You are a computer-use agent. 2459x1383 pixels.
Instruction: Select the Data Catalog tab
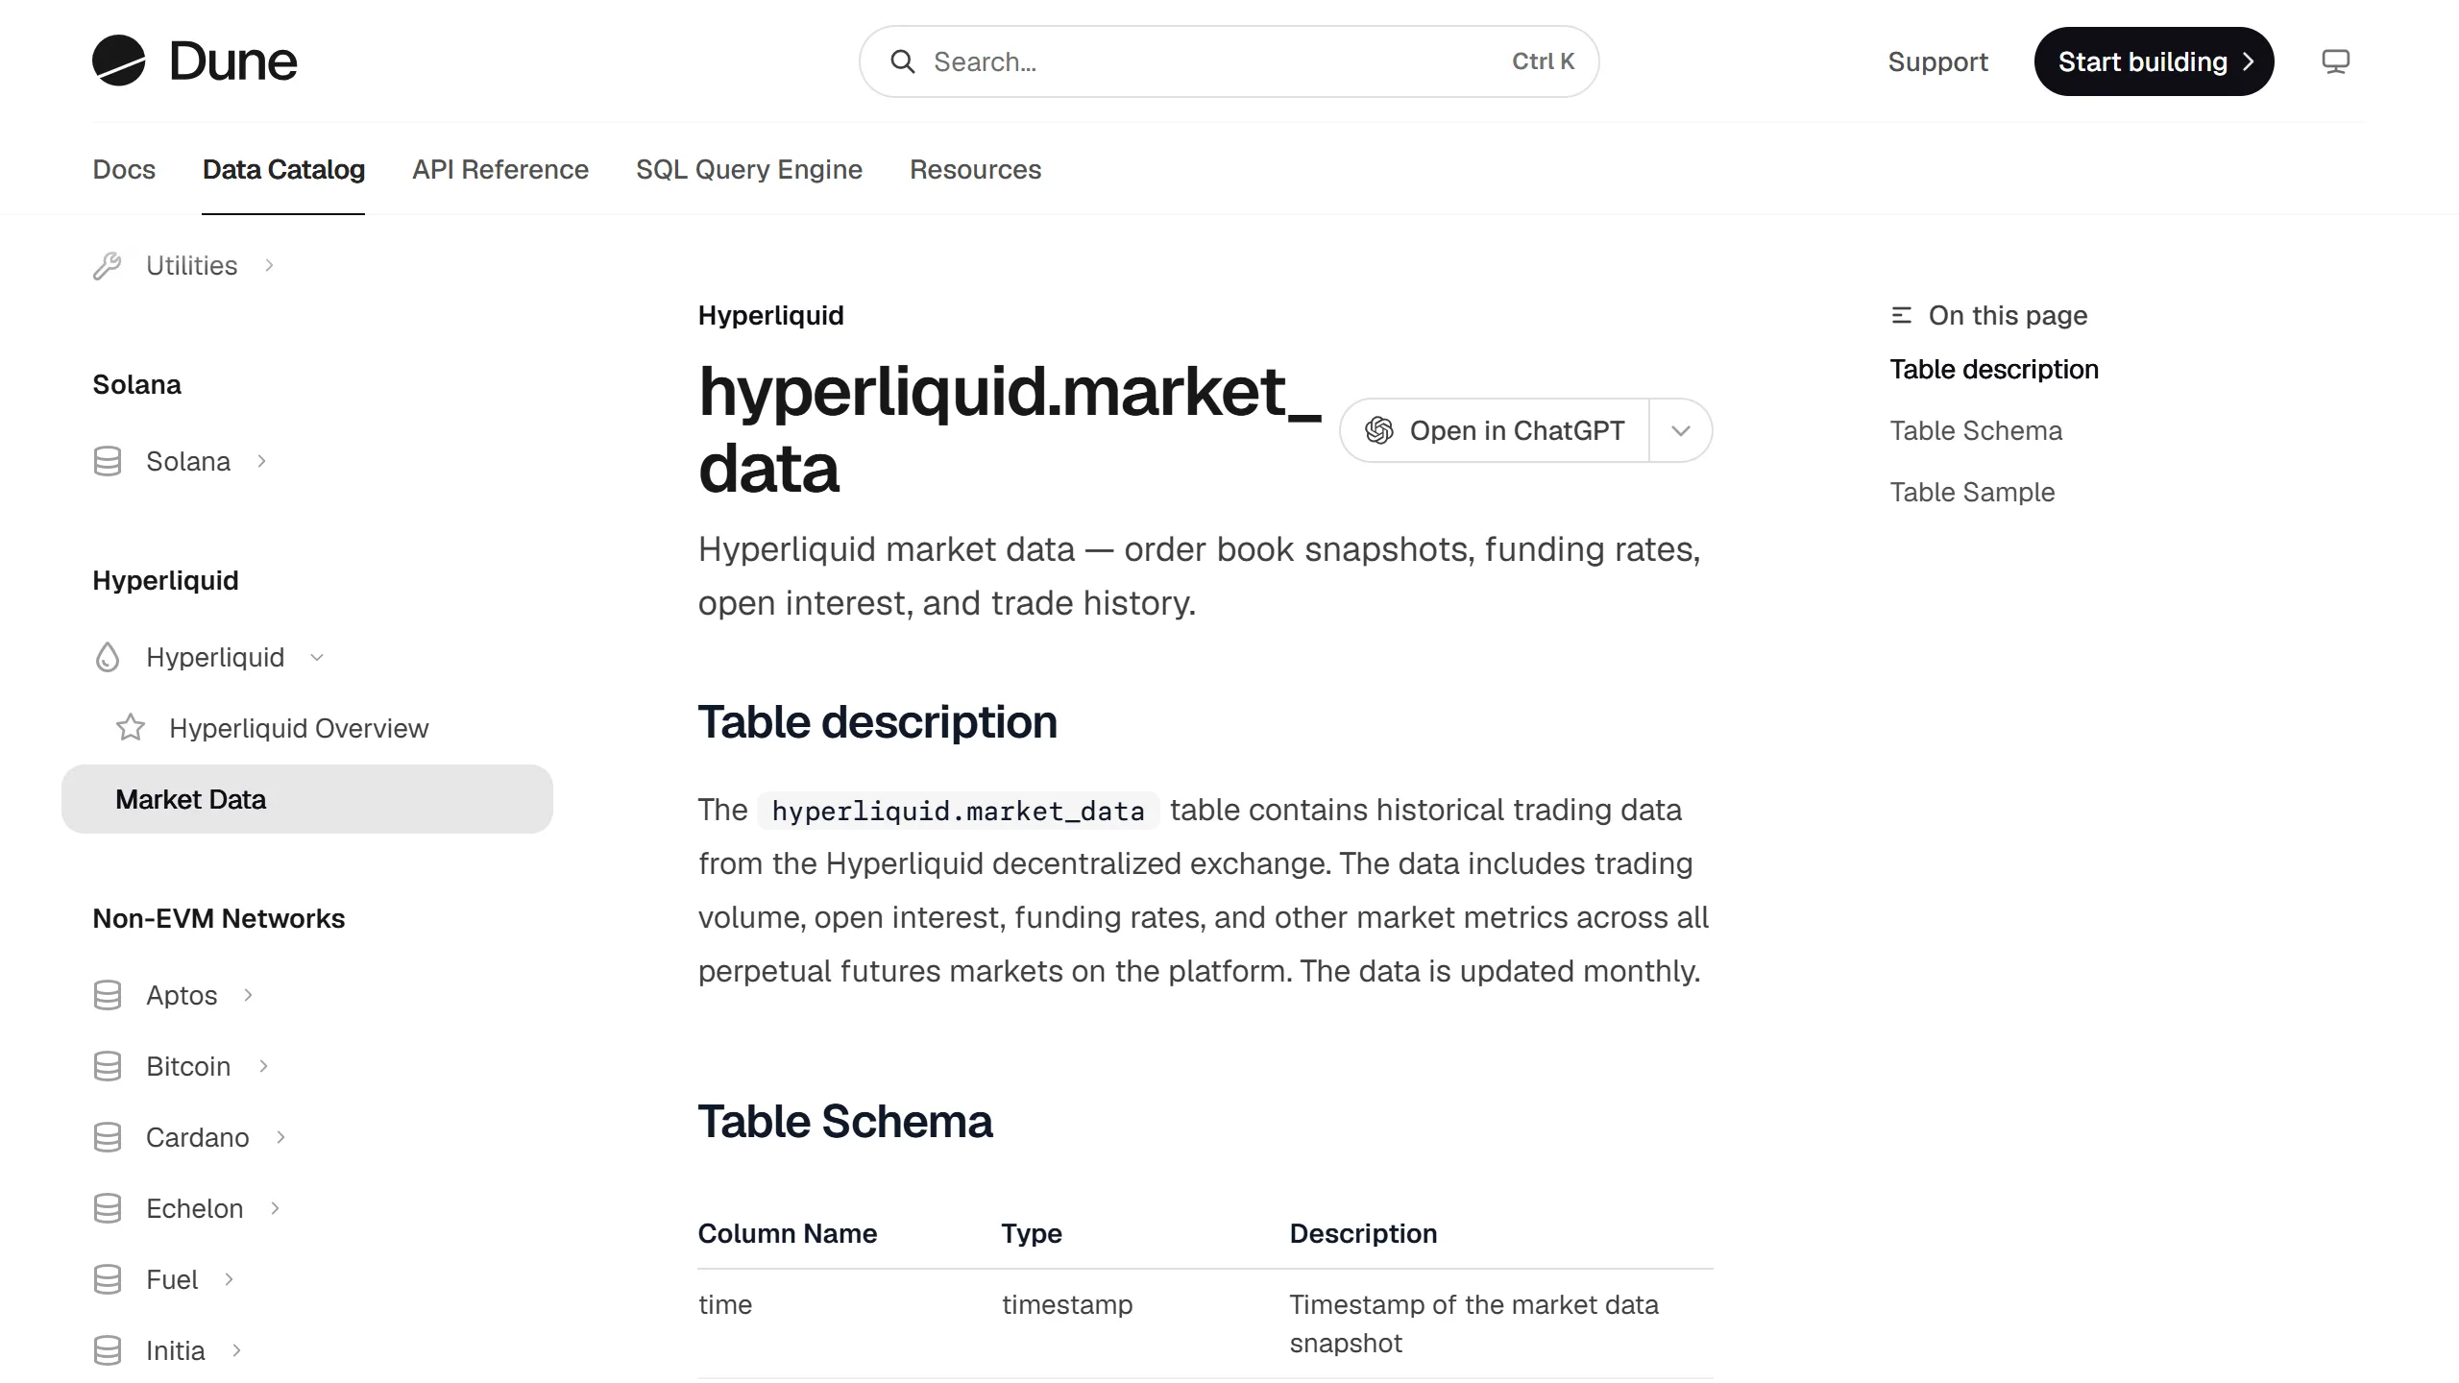point(283,169)
